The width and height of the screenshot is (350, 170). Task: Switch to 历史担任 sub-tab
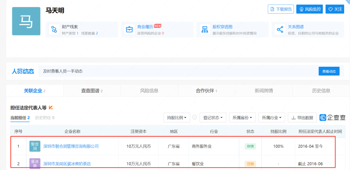(45, 118)
